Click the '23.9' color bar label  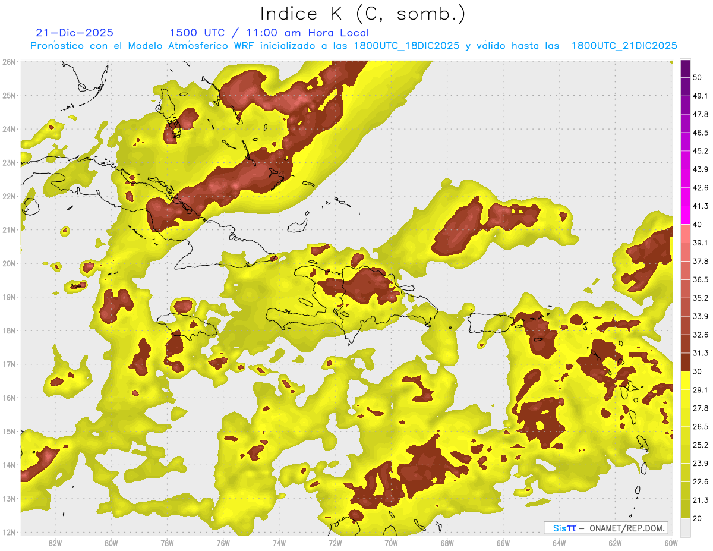[x=701, y=464]
